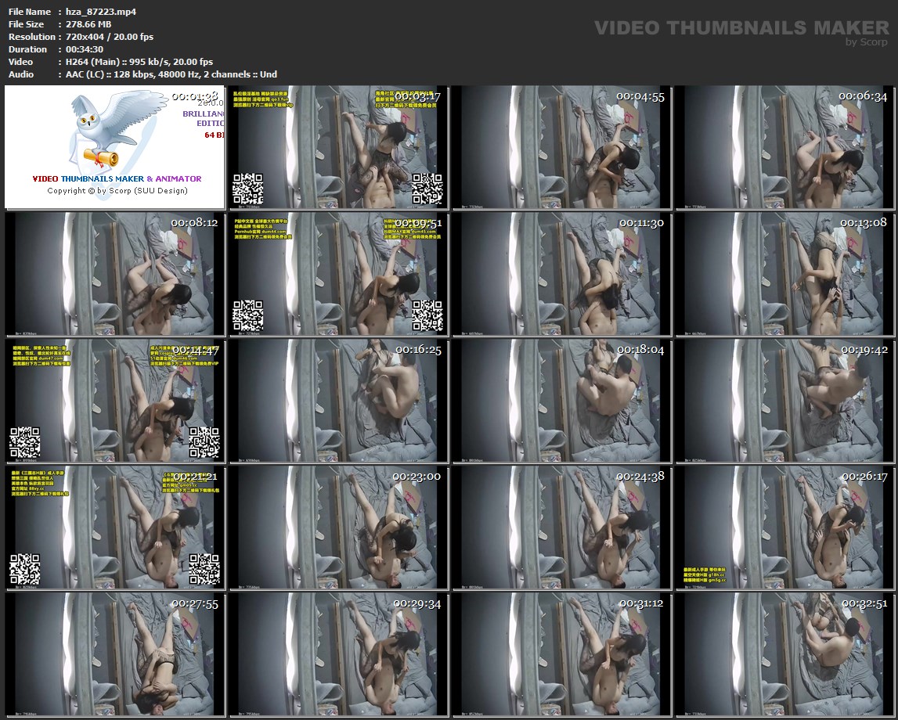Image resolution: width=898 pixels, height=720 pixels.
Task: Select the frame at 00:09:51
Action: [x=338, y=274]
